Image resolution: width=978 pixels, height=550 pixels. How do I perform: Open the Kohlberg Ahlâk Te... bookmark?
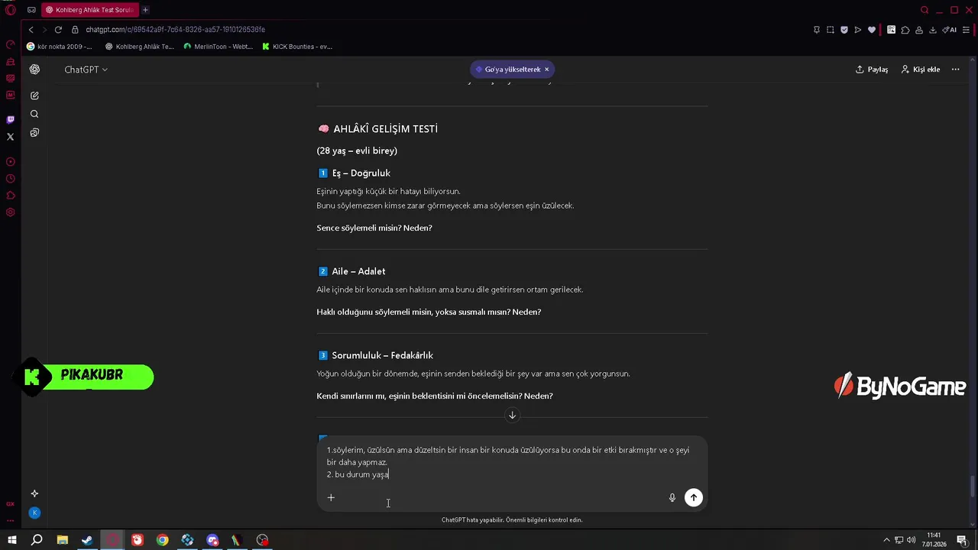coord(140,47)
